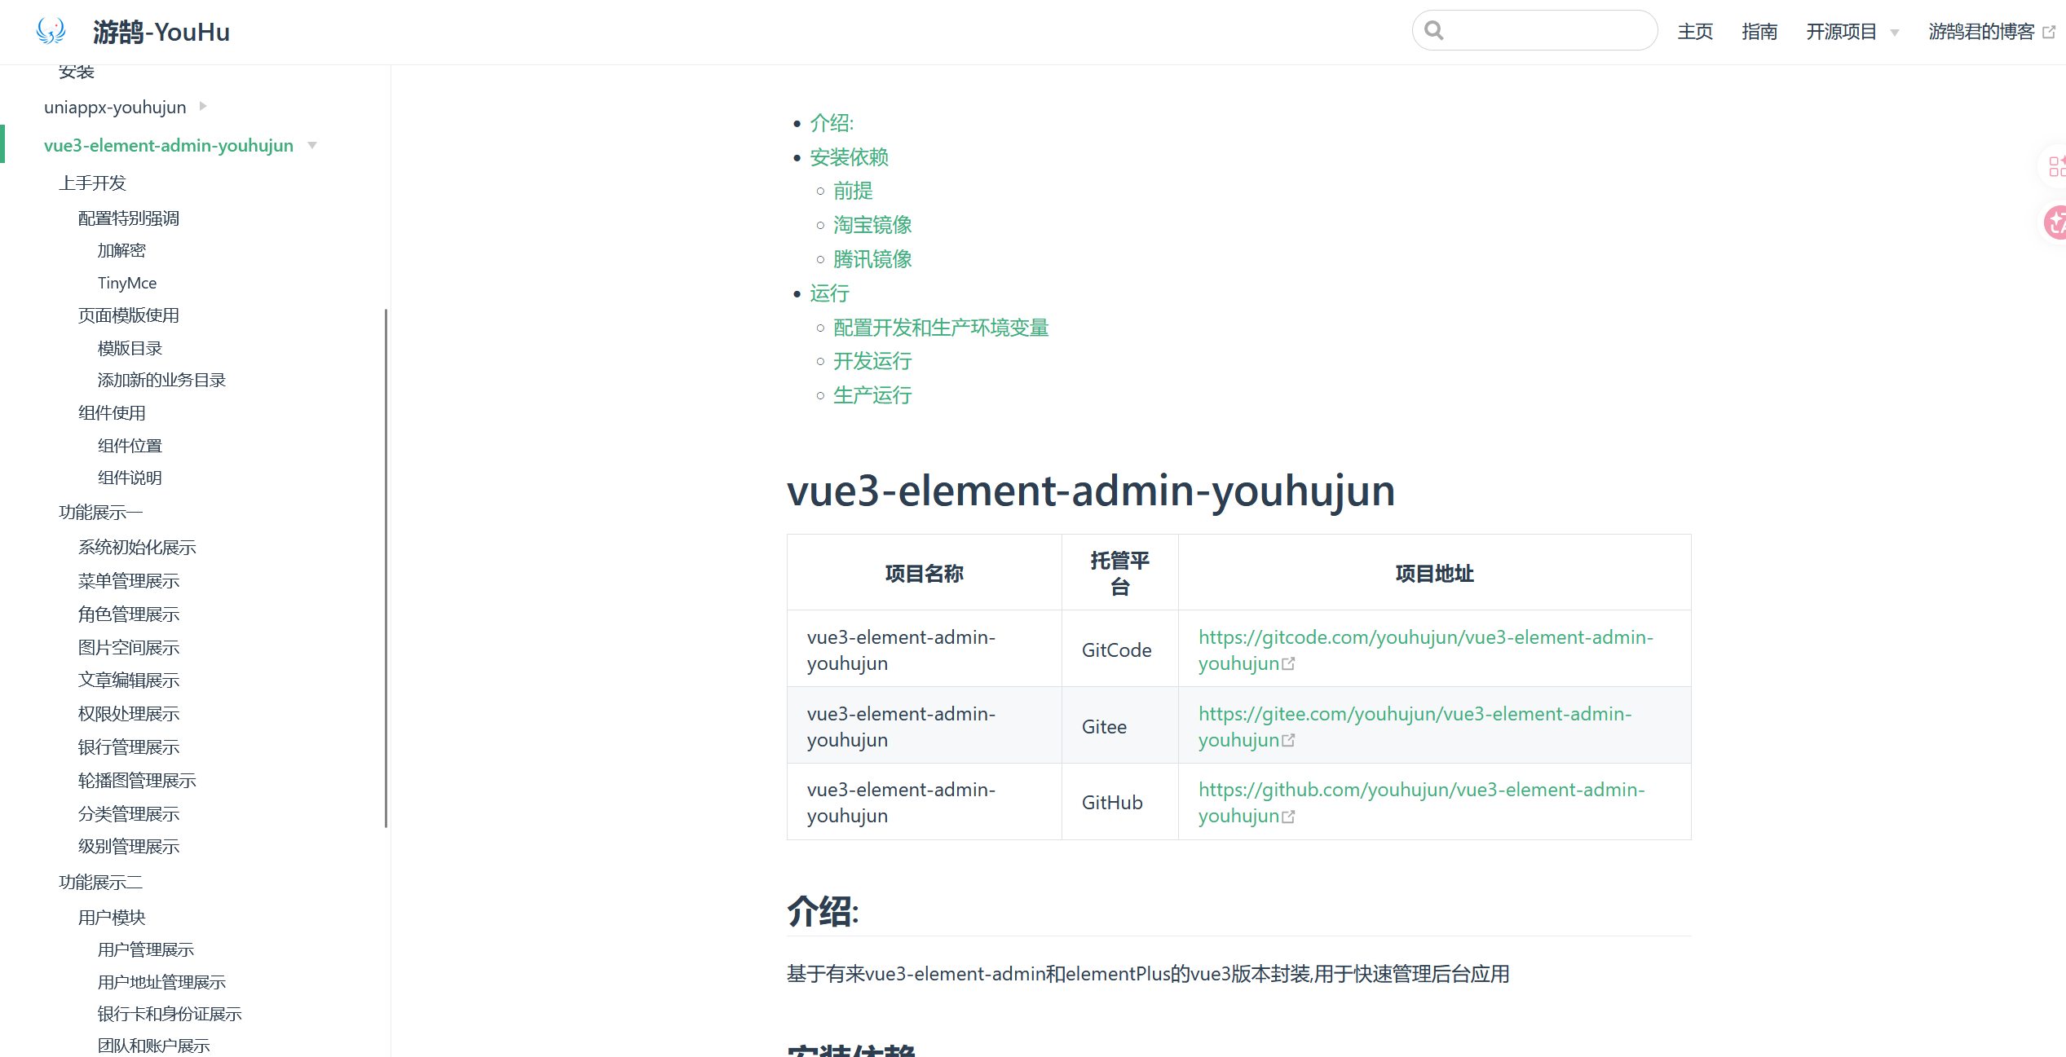Image resolution: width=2066 pixels, height=1057 pixels.
Task: Click the YouHu bird logo icon
Action: click(x=51, y=31)
